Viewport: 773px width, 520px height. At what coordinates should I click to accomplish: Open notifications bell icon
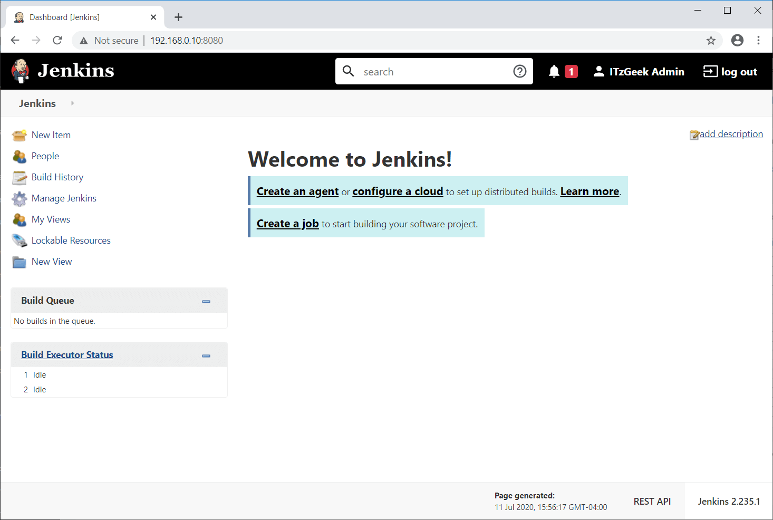pos(554,71)
